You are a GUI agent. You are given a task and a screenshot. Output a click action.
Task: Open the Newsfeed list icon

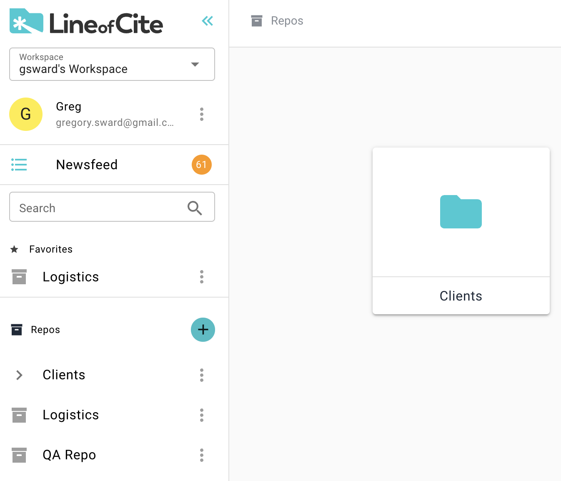click(x=19, y=165)
